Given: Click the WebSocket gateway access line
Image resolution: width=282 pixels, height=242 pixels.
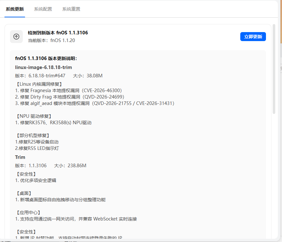Looking at the screenshot, I should [76, 219].
